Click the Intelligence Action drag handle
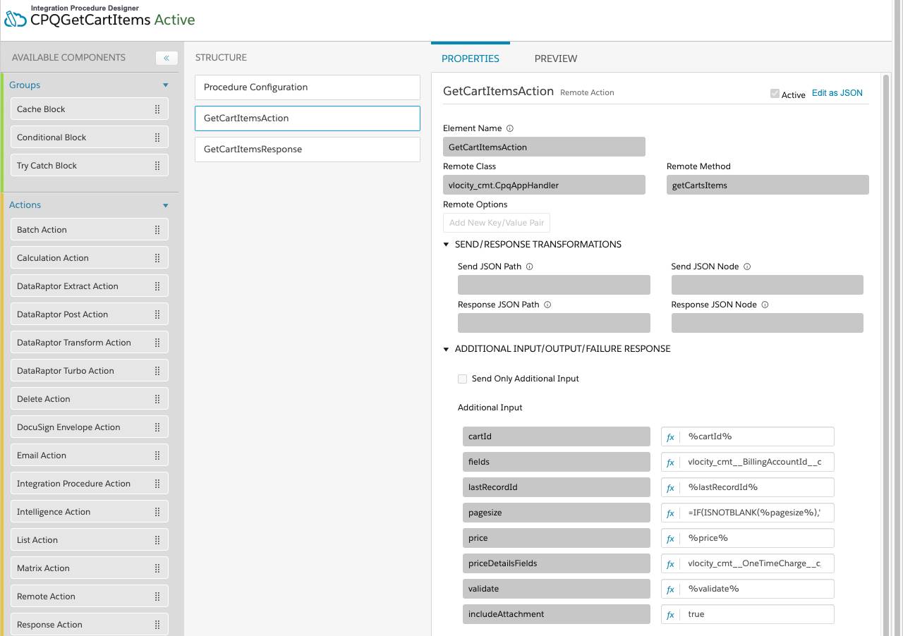This screenshot has width=903, height=636. coord(157,512)
